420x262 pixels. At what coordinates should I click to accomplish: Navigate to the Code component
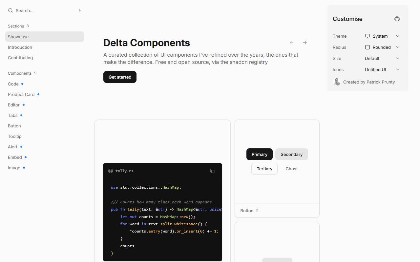pos(45,84)
